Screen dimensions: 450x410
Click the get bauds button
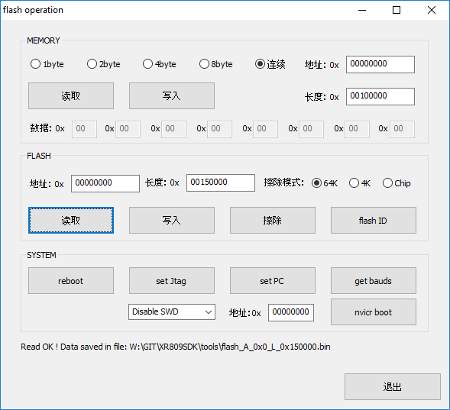tap(374, 281)
